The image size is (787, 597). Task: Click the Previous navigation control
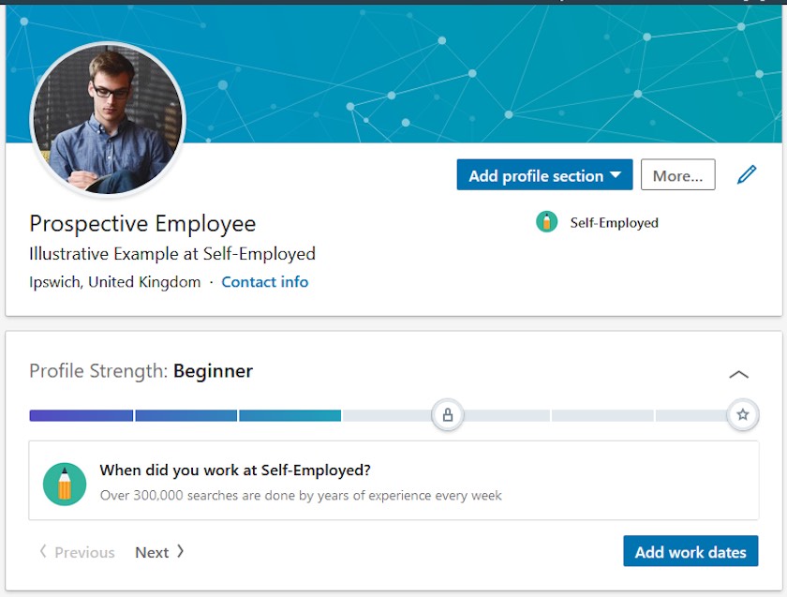(x=76, y=552)
